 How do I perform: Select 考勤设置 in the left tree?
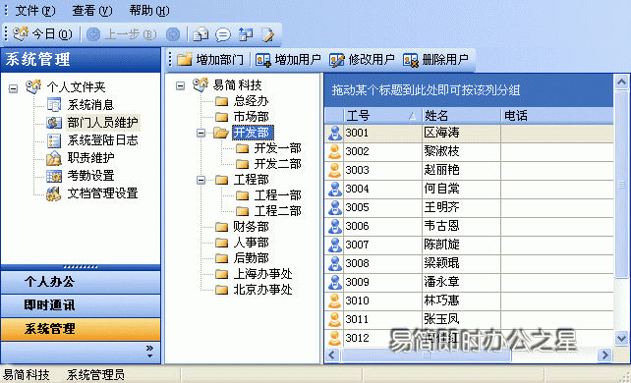click(x=90, y=176)
